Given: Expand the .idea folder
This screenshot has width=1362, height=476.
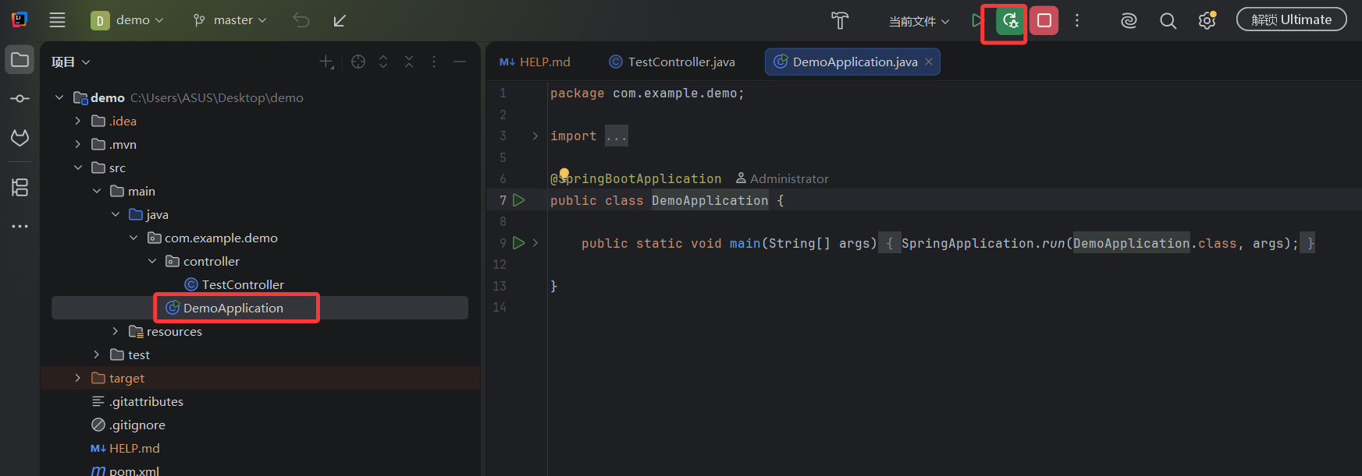Looking at the screenshot, I should click(77, 121).
